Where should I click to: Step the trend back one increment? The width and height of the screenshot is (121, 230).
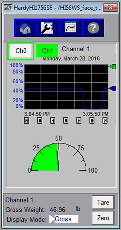click(x=53, y=121)
